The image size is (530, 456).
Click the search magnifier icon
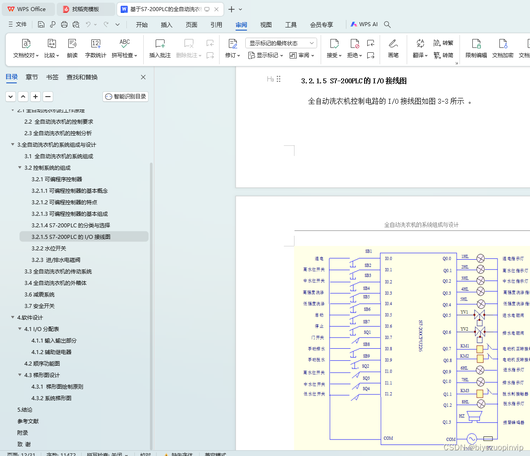(x=387, y=24)
